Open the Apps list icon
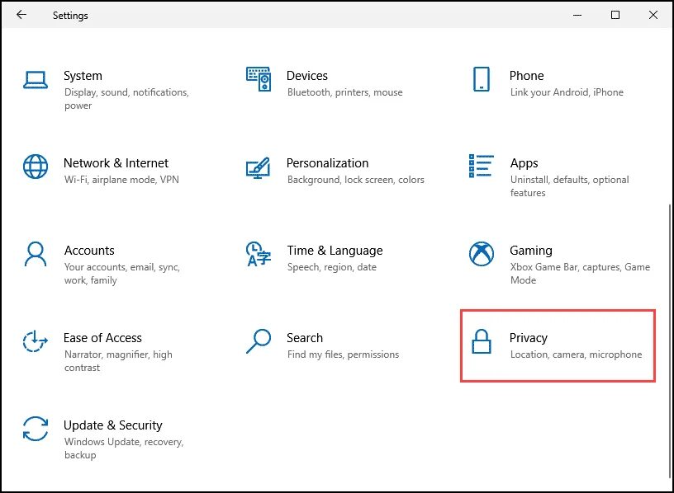 click(x=481, y=166)
